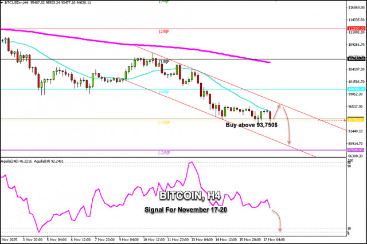Click the 101586.70 price scale value

coord(357,81)
